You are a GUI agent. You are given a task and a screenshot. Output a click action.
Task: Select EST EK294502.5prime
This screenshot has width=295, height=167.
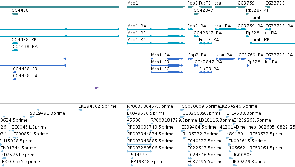(x=97, y=106)
